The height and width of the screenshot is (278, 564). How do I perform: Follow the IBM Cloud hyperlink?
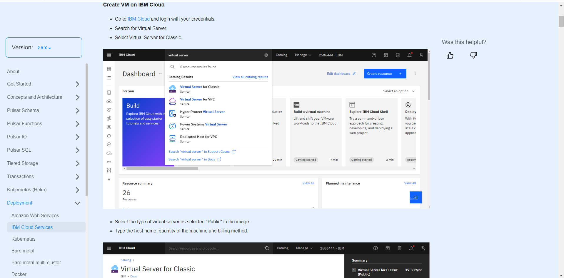139,19
